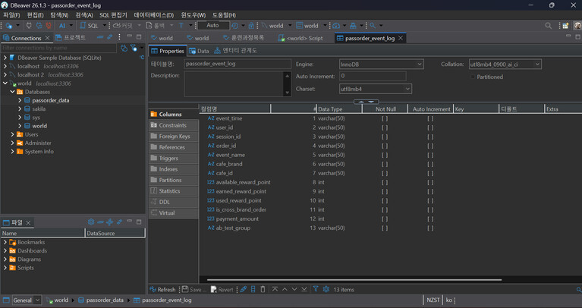
Task: Open the Connections panel three-dot view menu
Action: coord(119,37)
